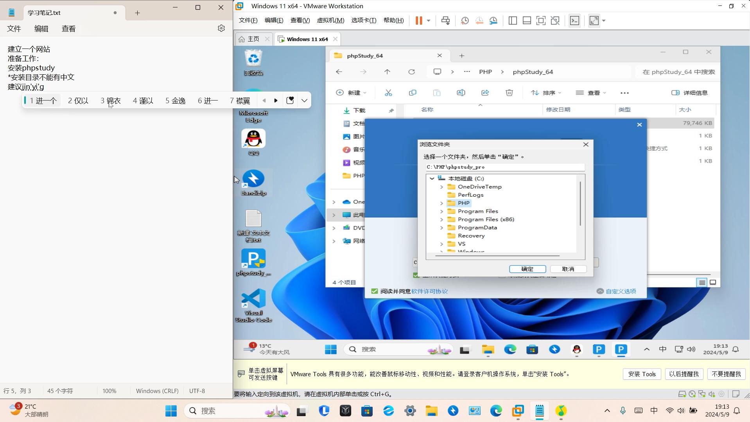Click 取消 in browse folder dialog
This screenshot has height=422, width=750.
(x=568, y=269)
